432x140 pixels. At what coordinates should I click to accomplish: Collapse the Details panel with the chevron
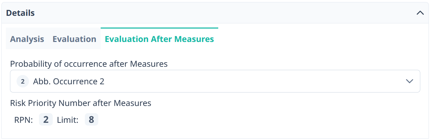pos(420,13)
